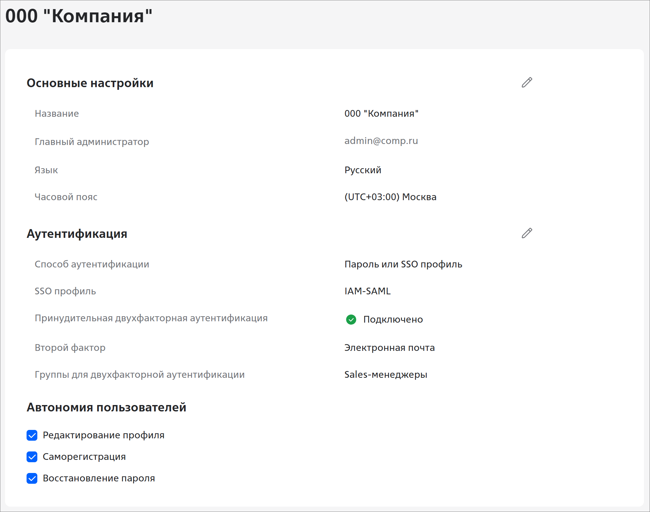Click the Sales-менеджеры group value
The image size is (650, 512).
tap(385, 375)
